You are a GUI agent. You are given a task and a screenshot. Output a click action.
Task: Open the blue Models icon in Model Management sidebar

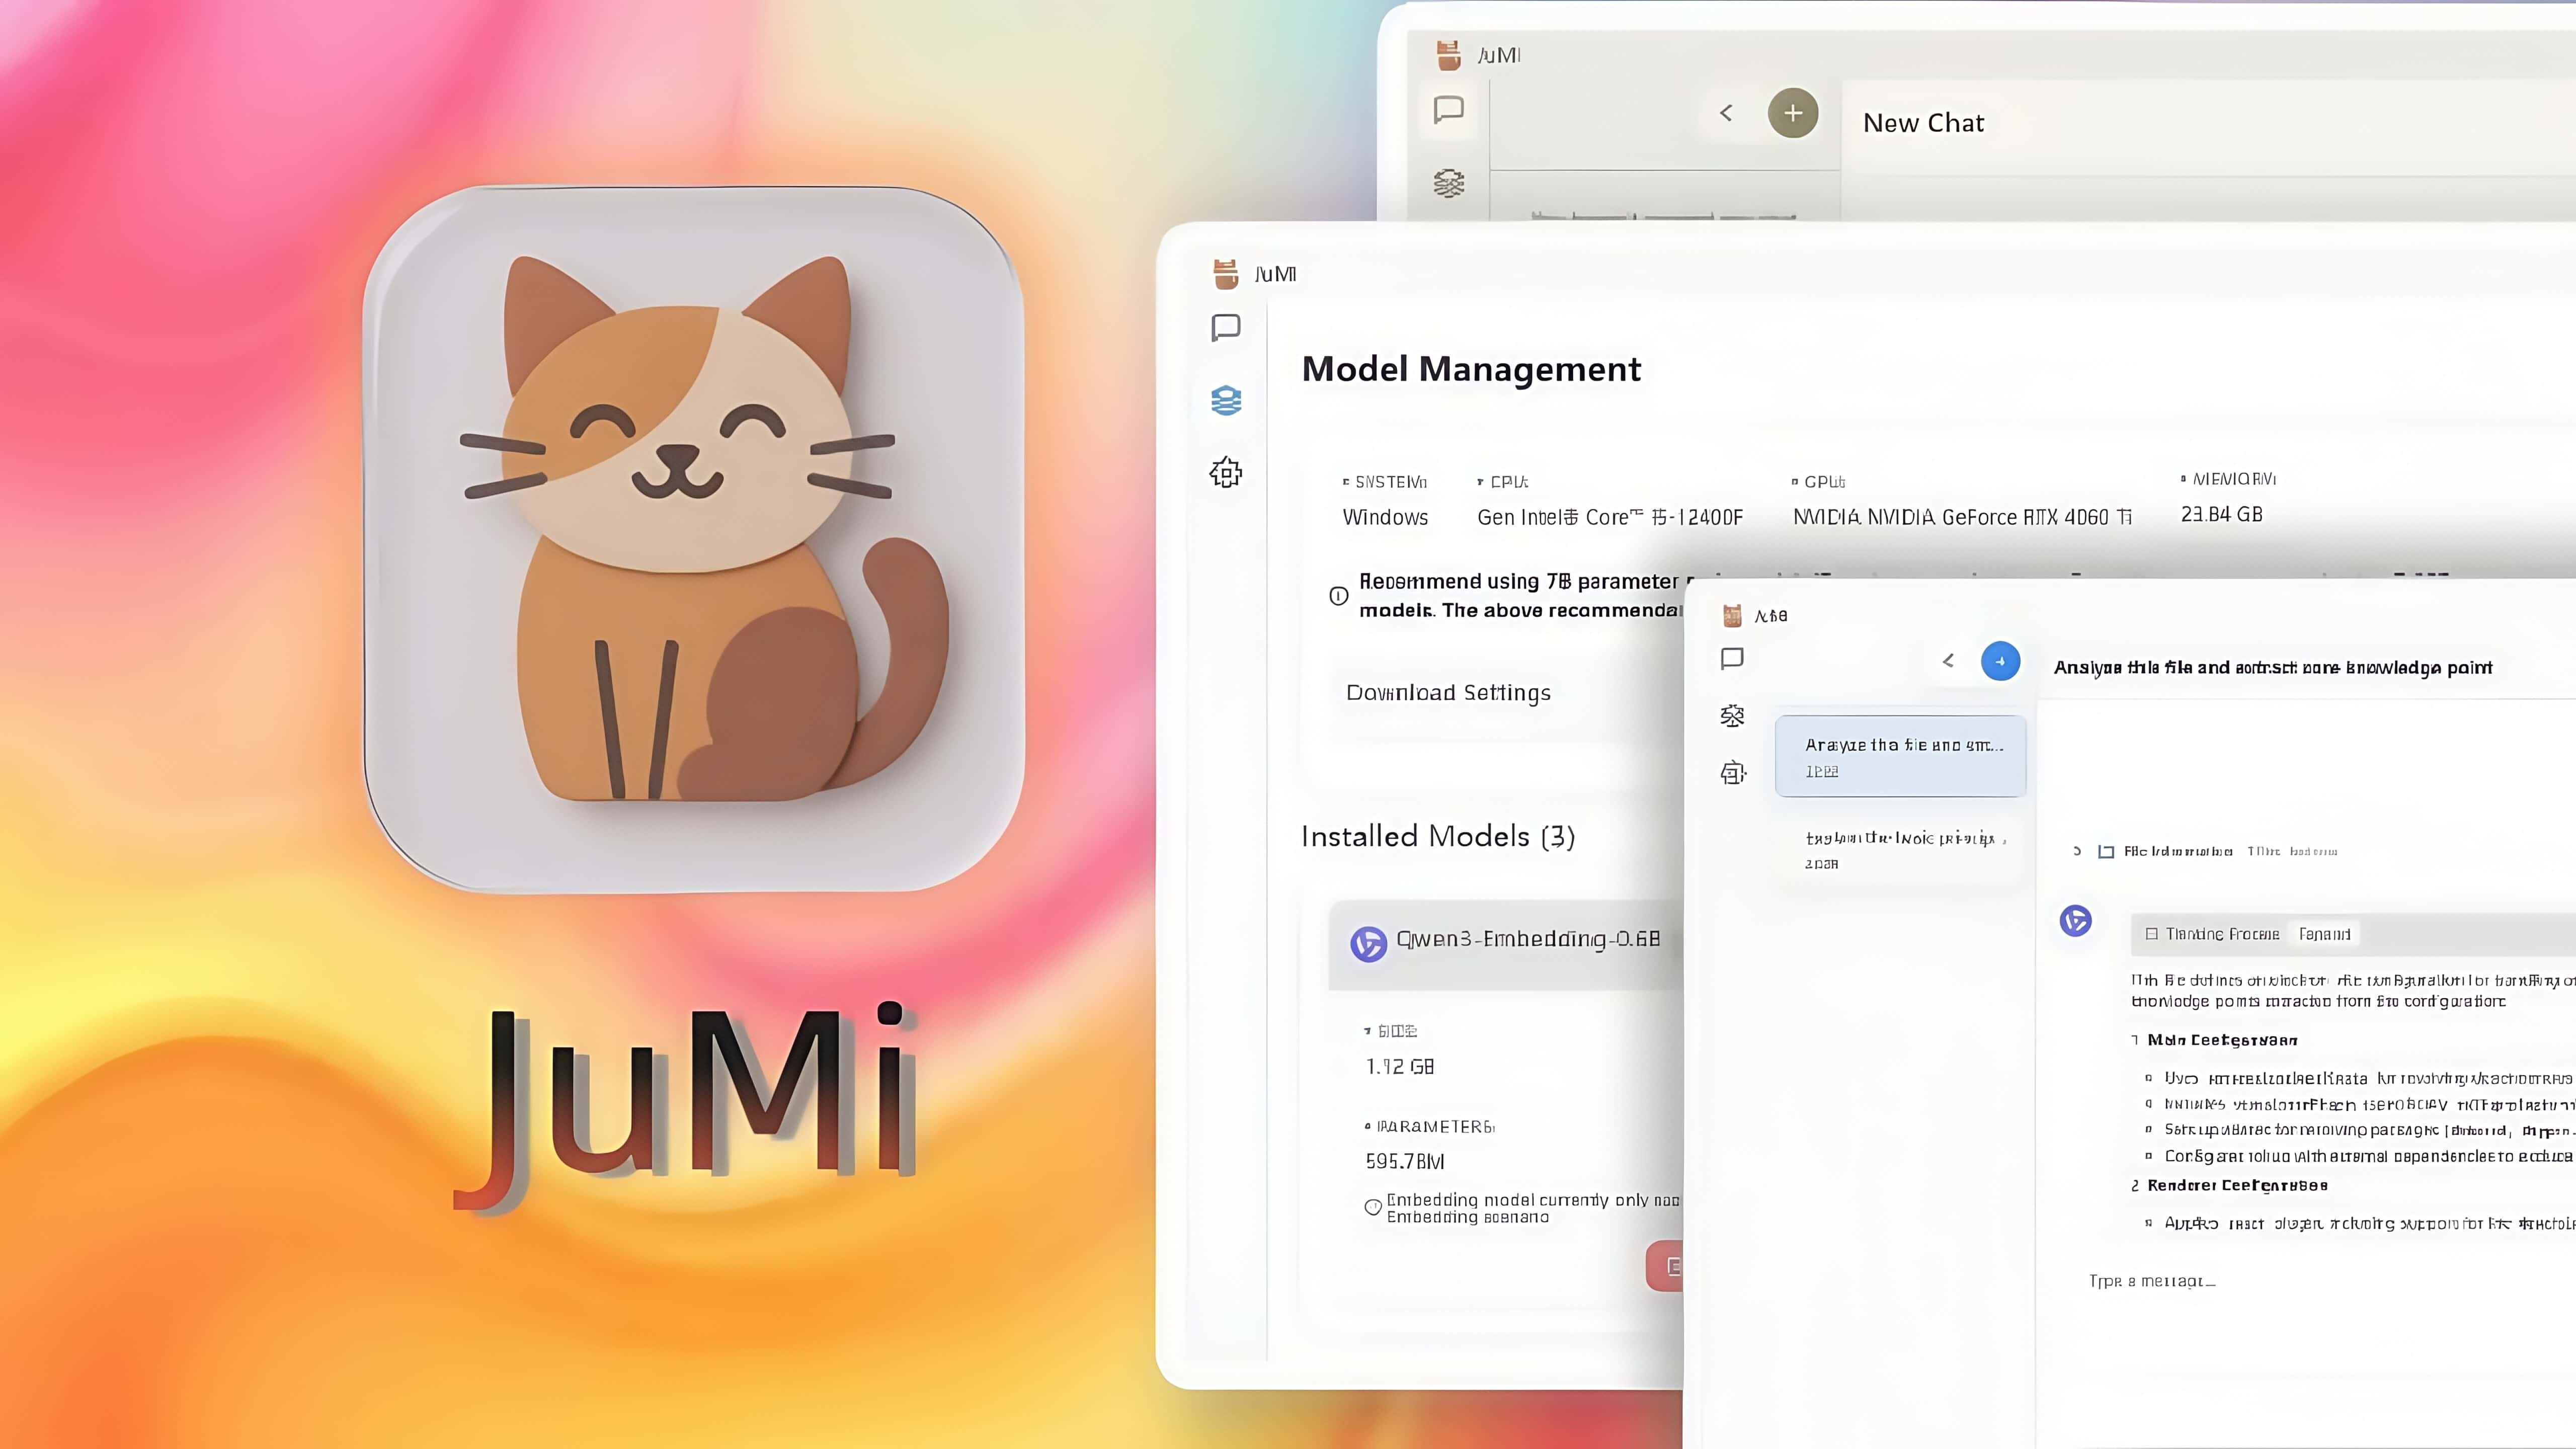pyautogui.click(x=1226, y=400)
